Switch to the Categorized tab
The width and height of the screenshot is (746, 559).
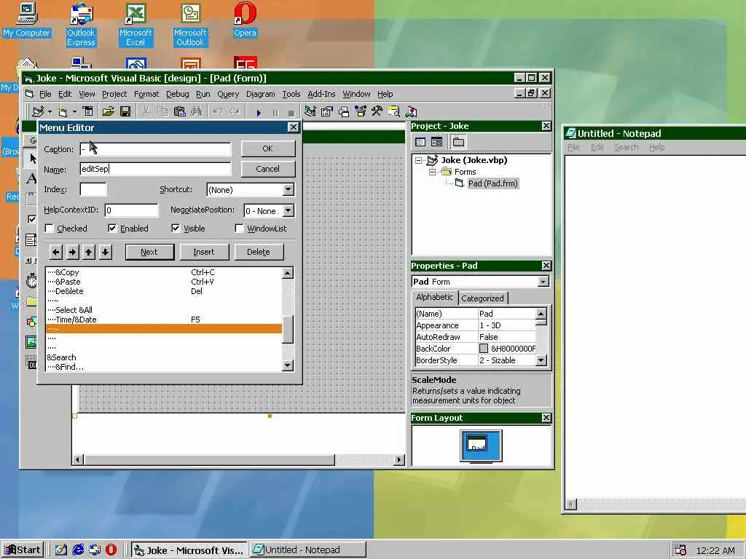pyautogui.click(x=482, y=298)
